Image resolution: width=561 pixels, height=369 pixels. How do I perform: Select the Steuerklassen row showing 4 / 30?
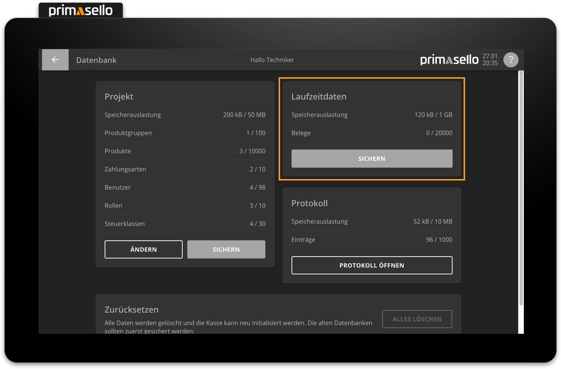[185, 223]
